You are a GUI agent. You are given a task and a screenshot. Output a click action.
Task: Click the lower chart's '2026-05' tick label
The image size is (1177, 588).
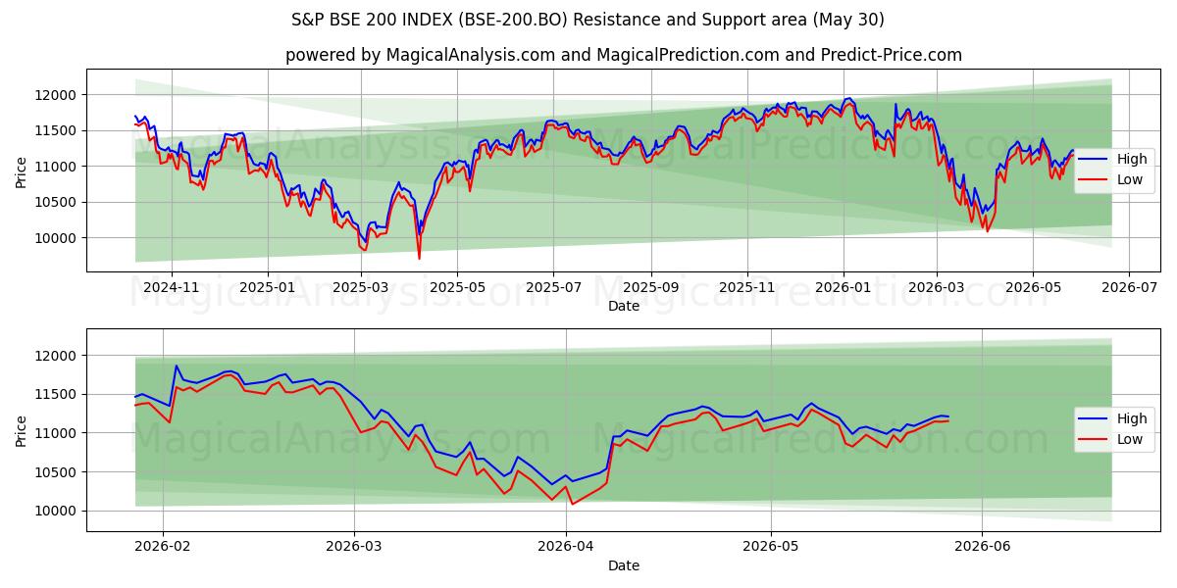pyautogui.click(x=772, y=547)
